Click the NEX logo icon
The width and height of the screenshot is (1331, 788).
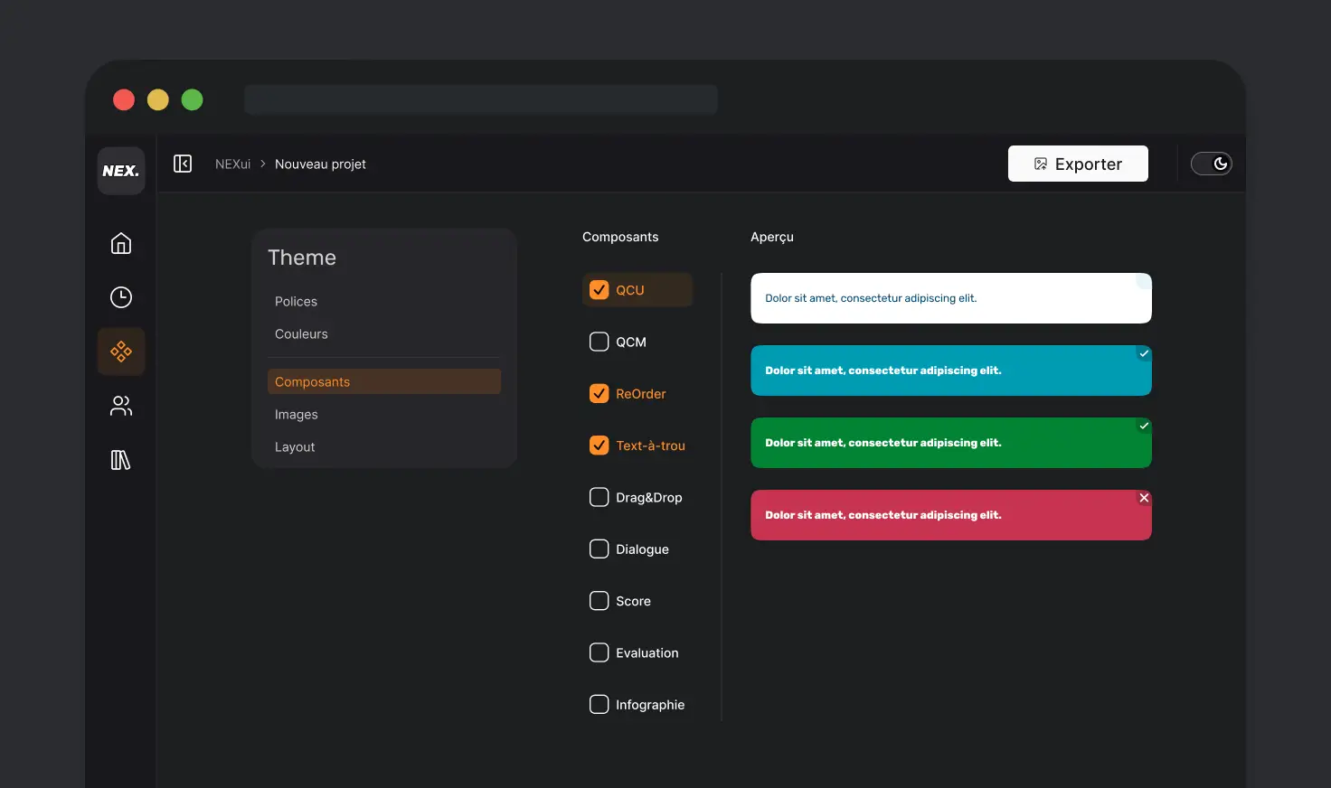pos(121,171)
